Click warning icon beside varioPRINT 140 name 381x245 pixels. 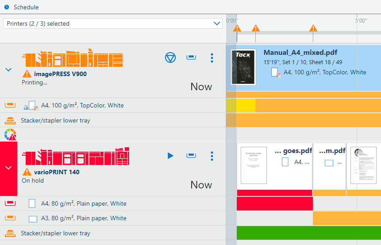click(27, 172)
